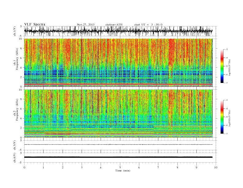Click the "VLF Spectra" plot title
Screen dimensions: 243x188
35,24
